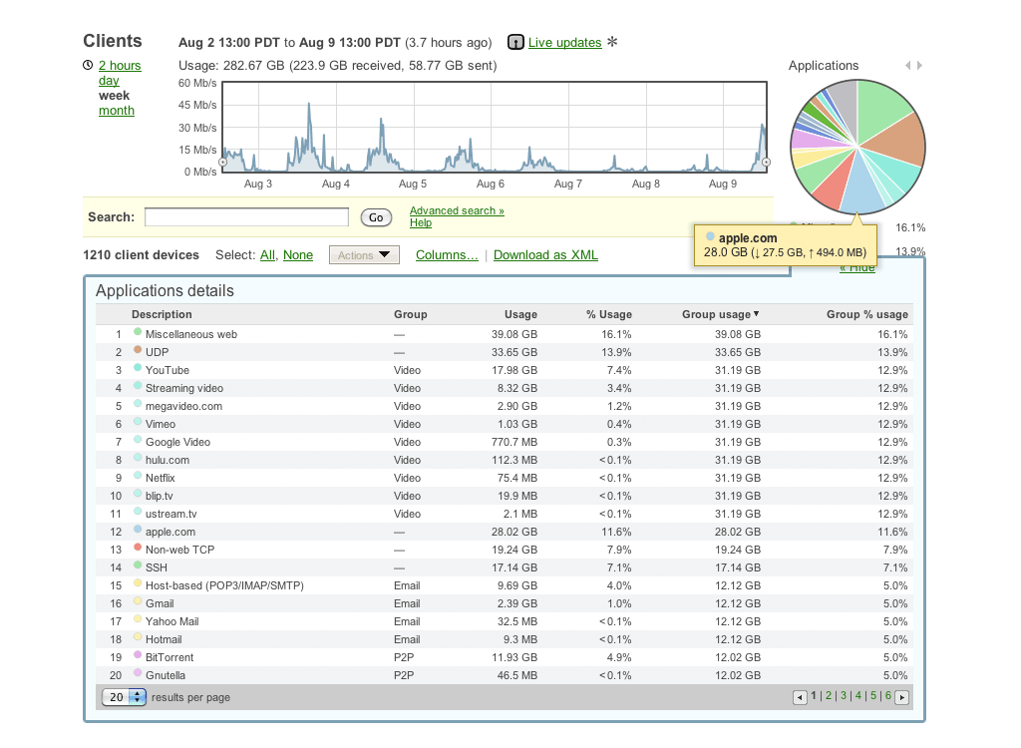Select the light blue apple.com pie slice
Viewport: 1021px width, 748px height.
(859, 188)
